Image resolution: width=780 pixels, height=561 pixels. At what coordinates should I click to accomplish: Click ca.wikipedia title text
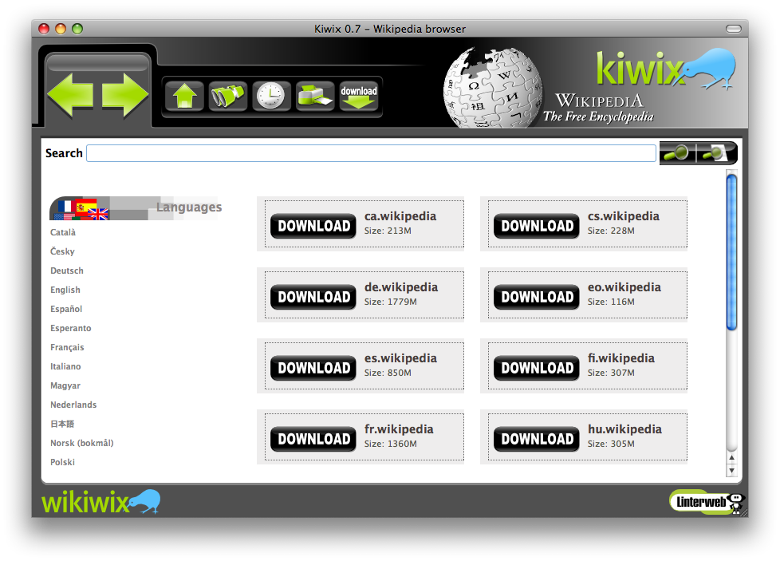point(400,216)
